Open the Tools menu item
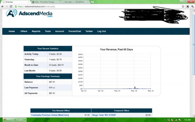The height and width of the screenshot is (122, 195). [x=48, y=31]
